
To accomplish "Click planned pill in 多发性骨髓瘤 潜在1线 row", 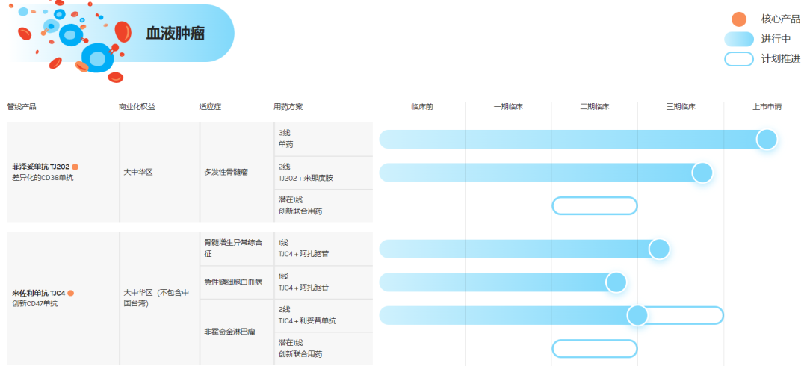I will 595,206.
